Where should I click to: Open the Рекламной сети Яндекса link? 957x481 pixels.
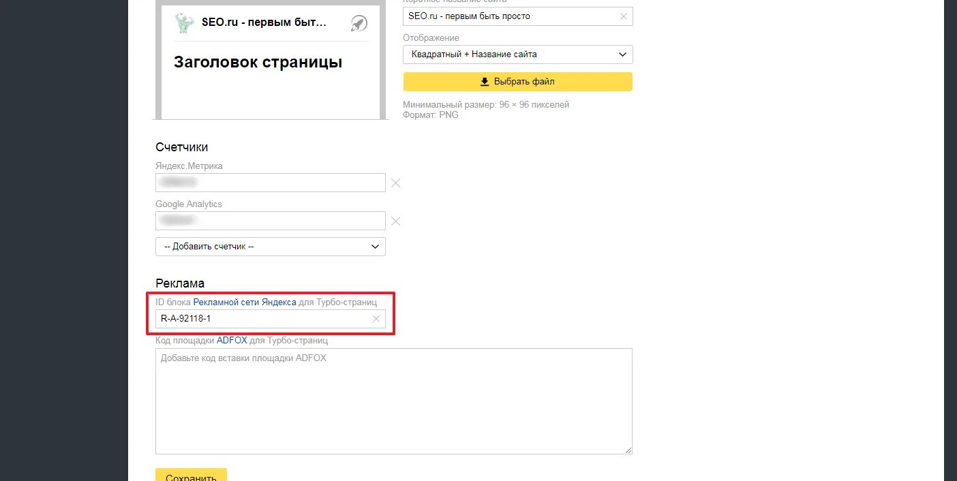coord(245,302)
